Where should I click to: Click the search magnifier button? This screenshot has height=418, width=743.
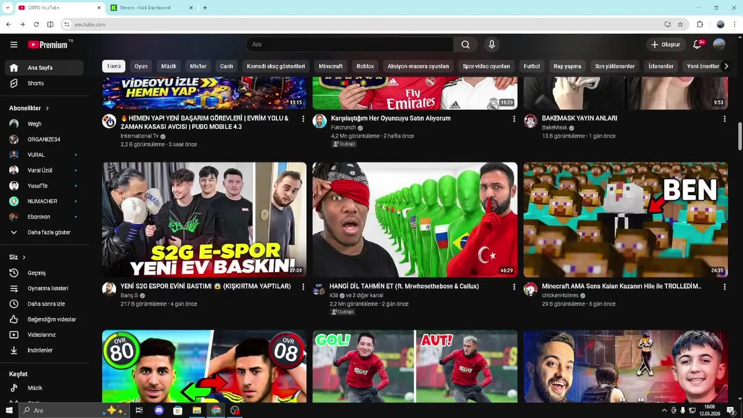466,45
